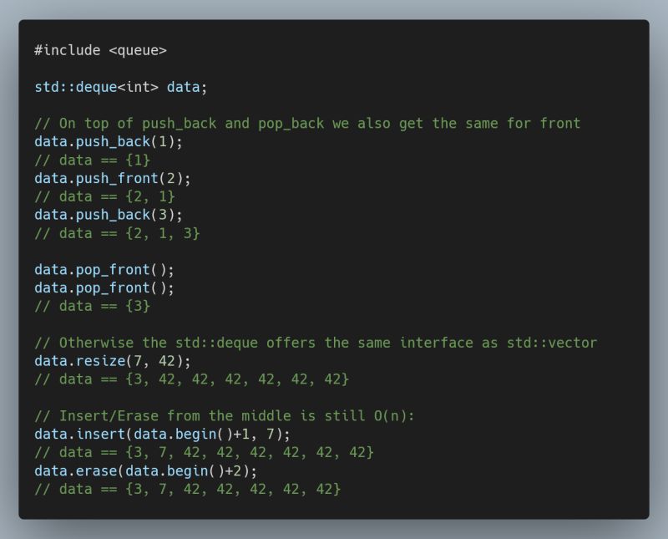Click the result comment below data.resize
The height and width of the screenshot is (539, 668).
pyautogui.click(x=191, y=379)
